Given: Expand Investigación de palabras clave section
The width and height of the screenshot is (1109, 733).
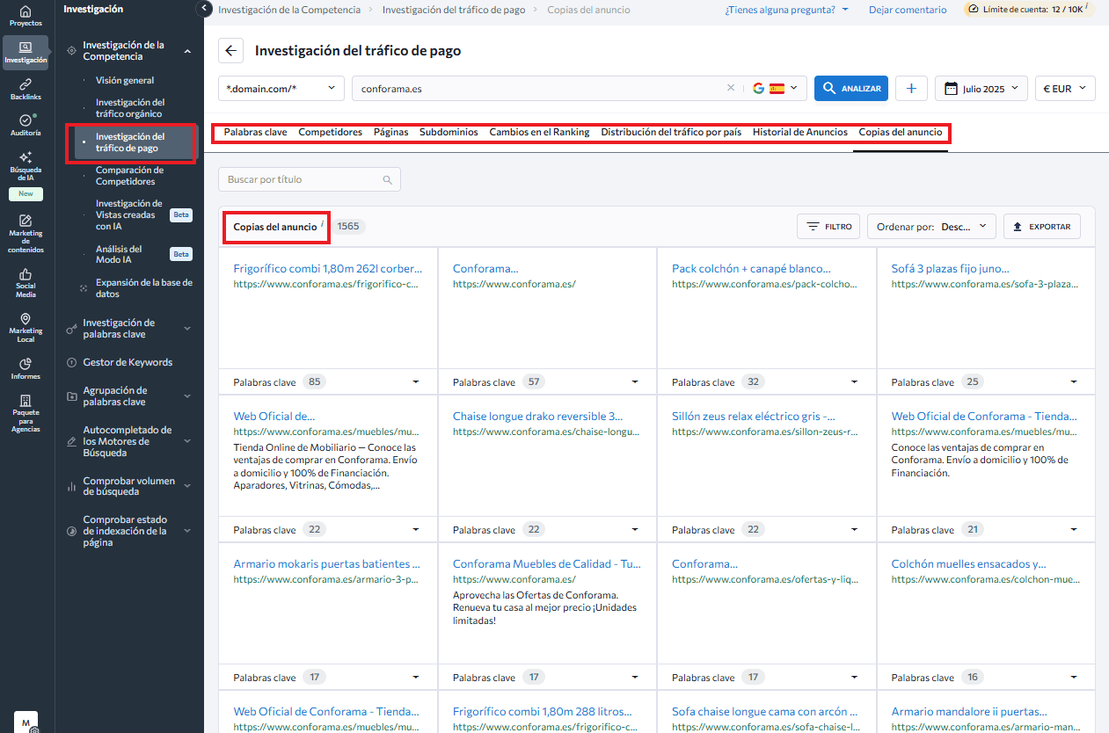Looking at the screenshot, I should [187, 329].
